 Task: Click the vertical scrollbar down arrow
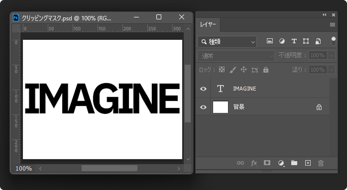pyautogui.click(x=188, y=159)
